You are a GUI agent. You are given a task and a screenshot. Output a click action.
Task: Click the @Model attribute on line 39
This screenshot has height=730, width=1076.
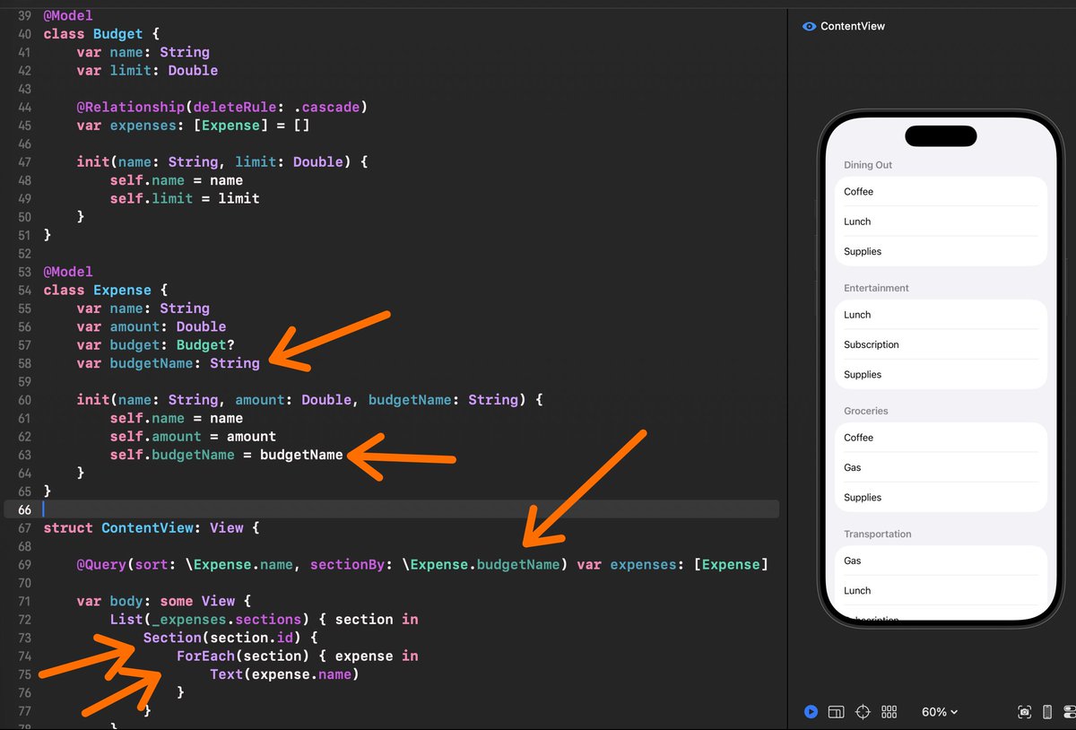67,16
